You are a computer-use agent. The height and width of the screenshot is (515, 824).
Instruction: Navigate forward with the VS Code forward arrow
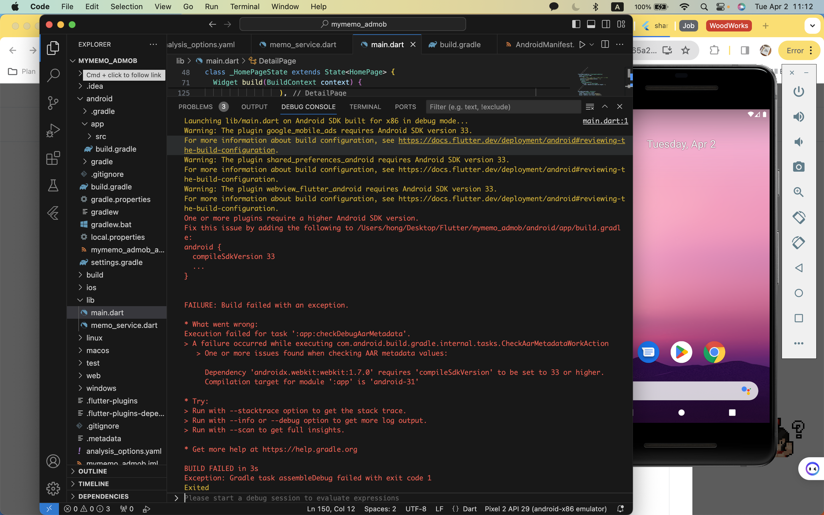(227, 24)
